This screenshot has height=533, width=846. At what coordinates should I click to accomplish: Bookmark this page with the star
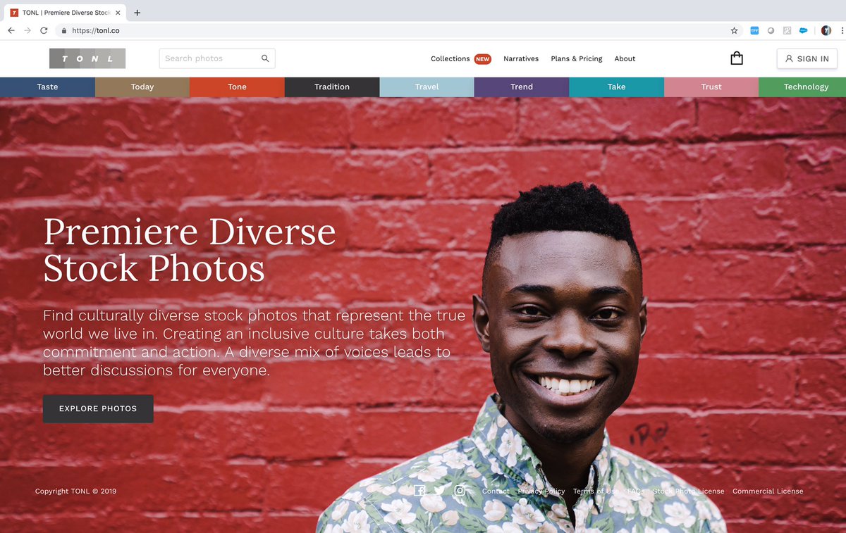[x=734, y=30]
